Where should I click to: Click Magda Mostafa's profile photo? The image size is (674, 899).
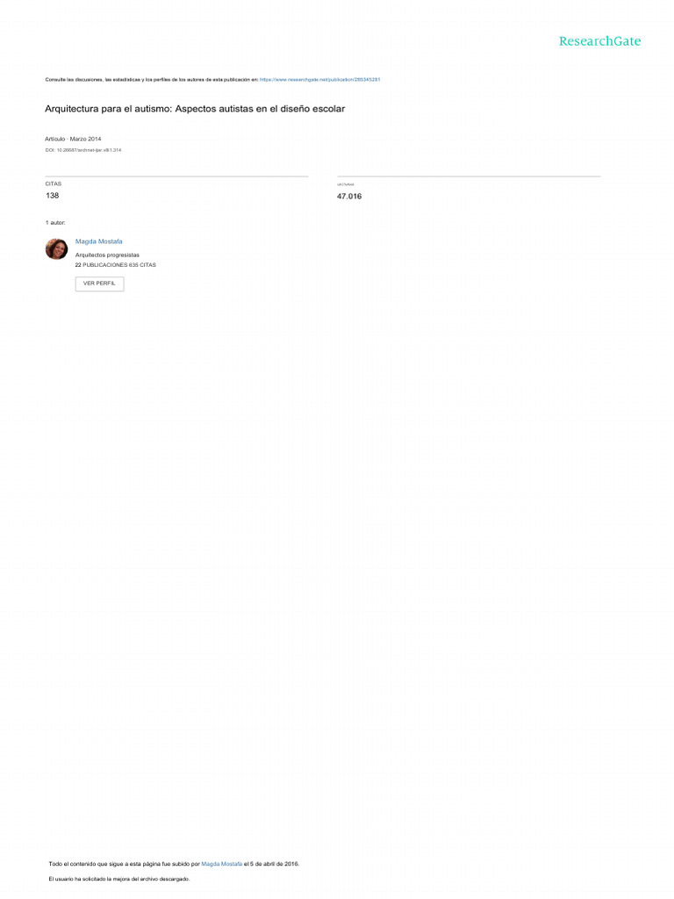click(x=56, y=248)
